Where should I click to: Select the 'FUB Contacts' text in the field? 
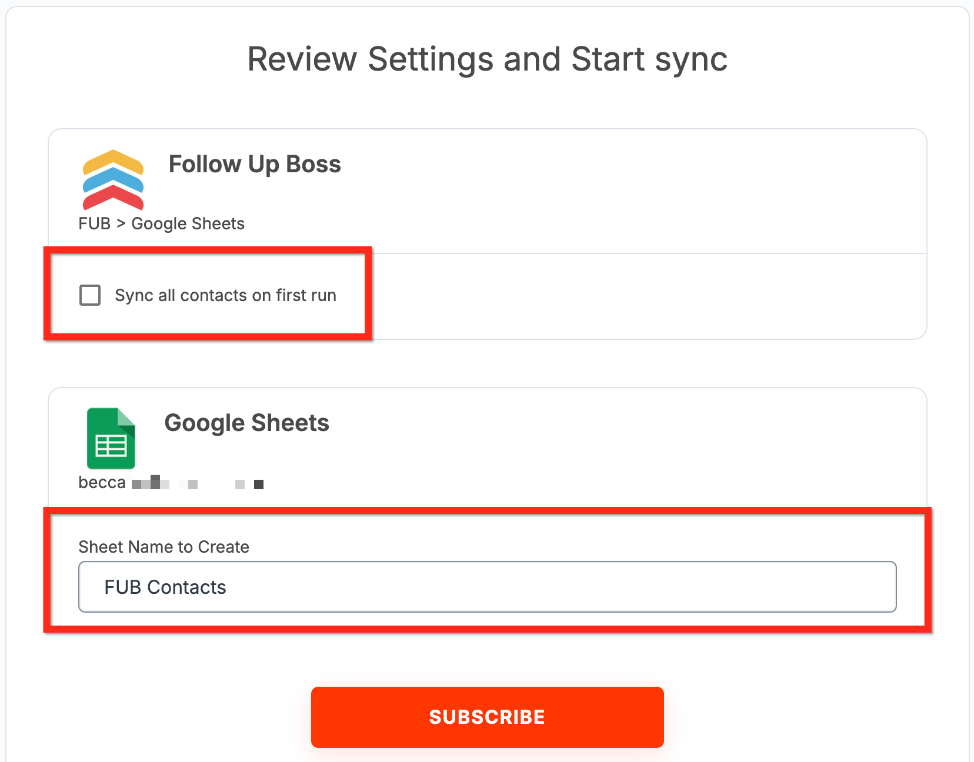pos(165,587)
